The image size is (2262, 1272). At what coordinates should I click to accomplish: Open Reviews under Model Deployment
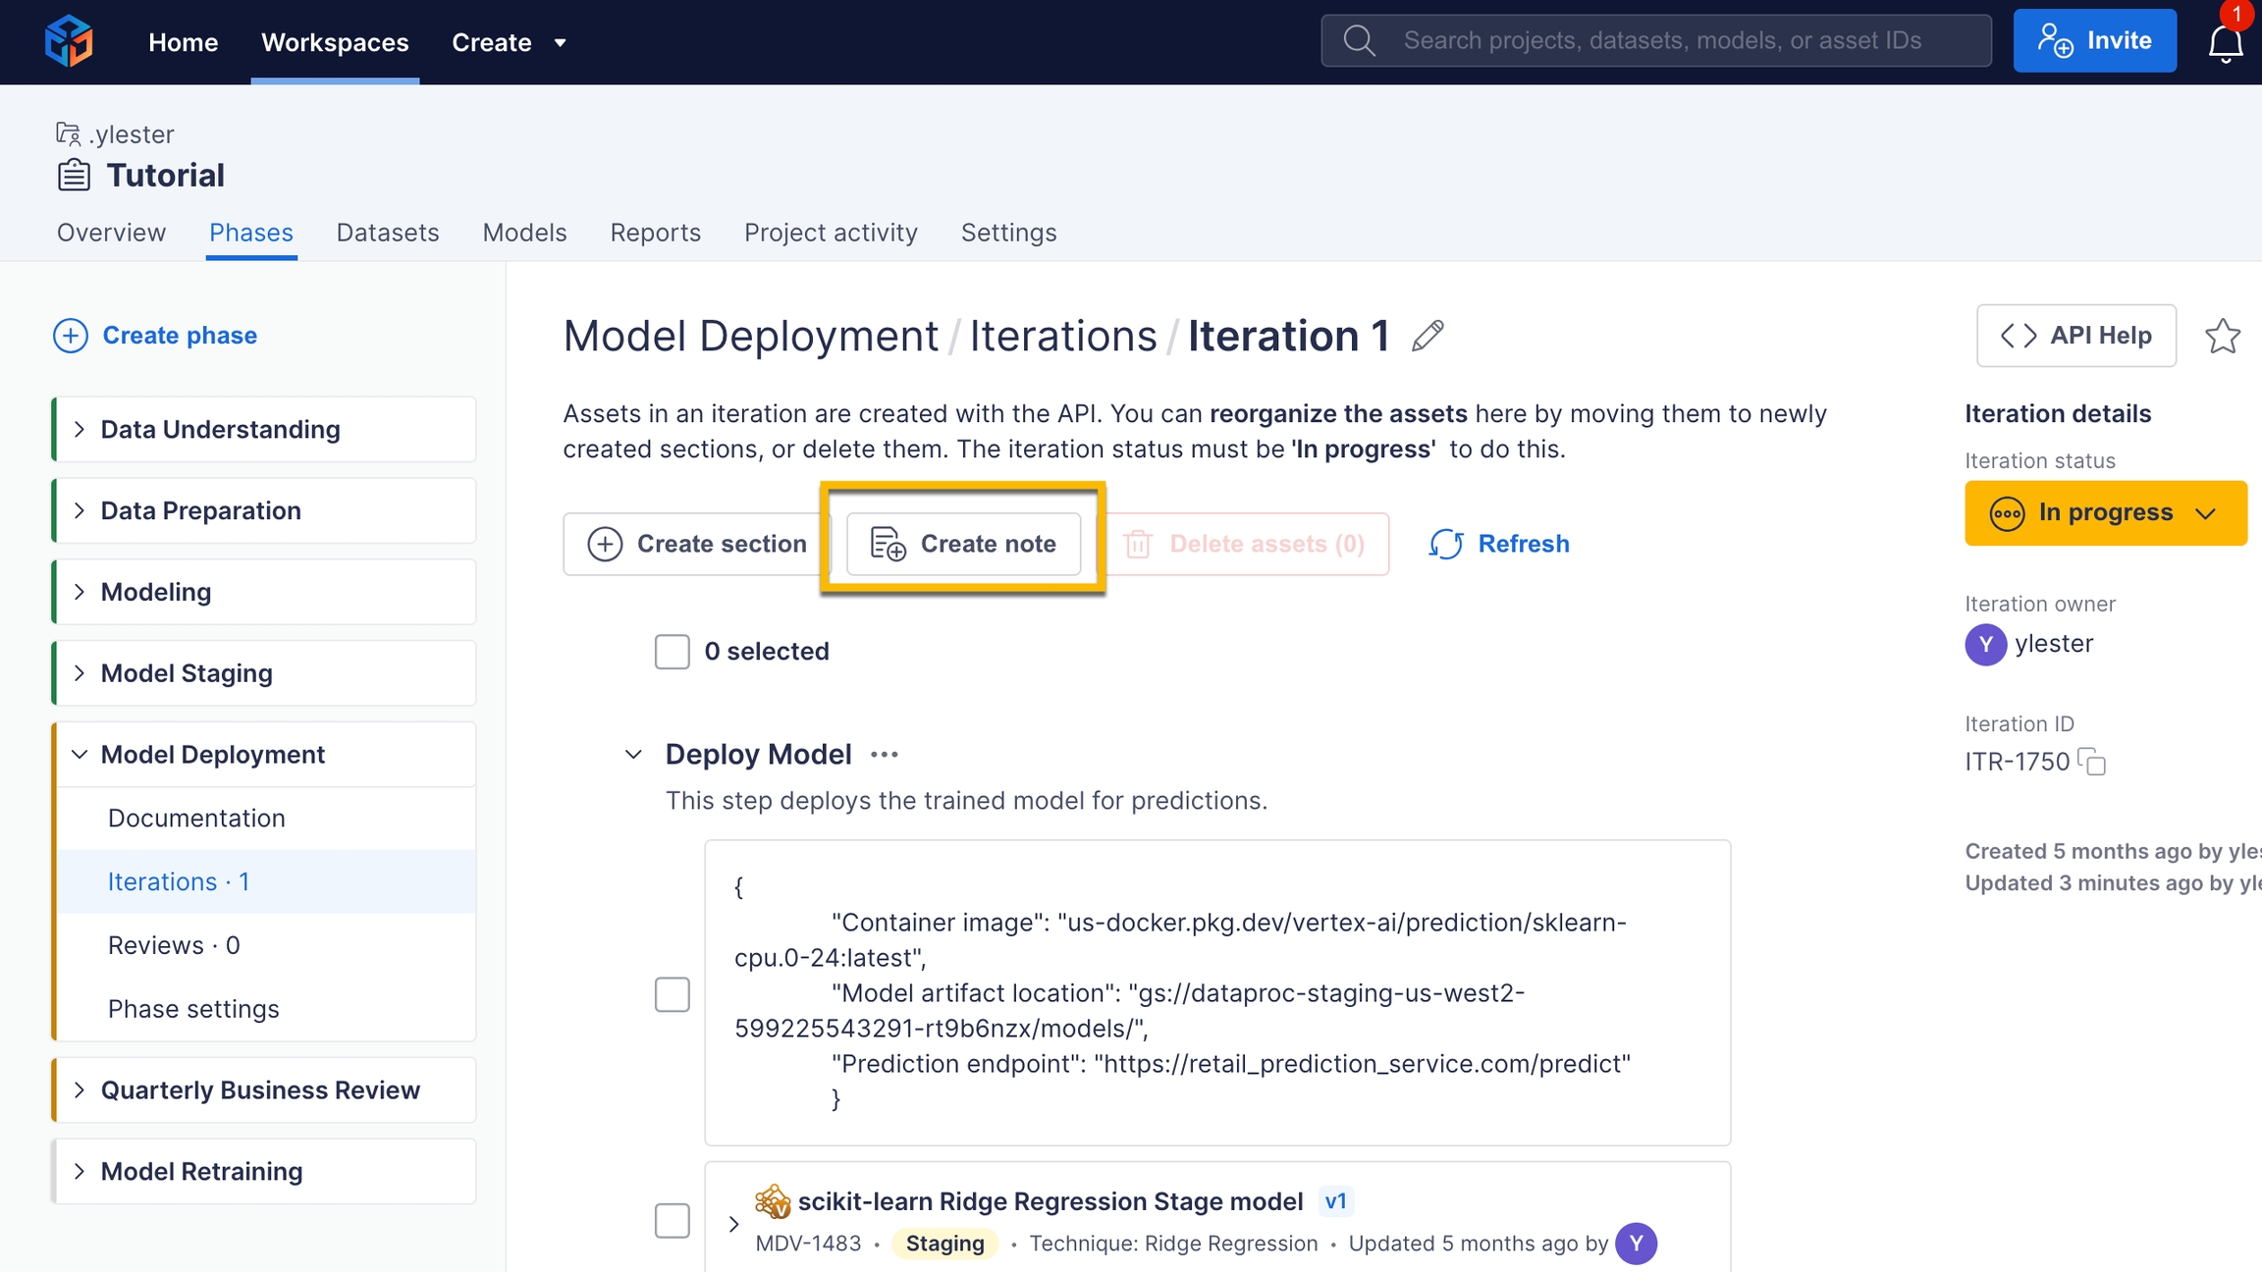click(x=174, y=945)
